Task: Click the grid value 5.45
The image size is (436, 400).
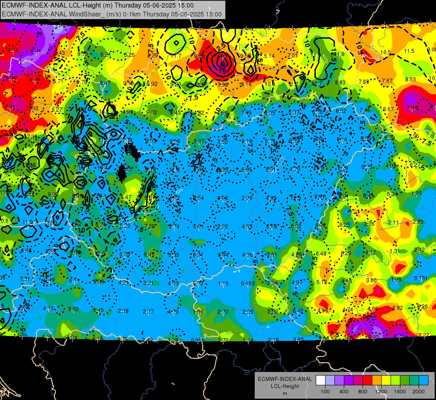Action: pyautogui.click(x=98, y=310)
